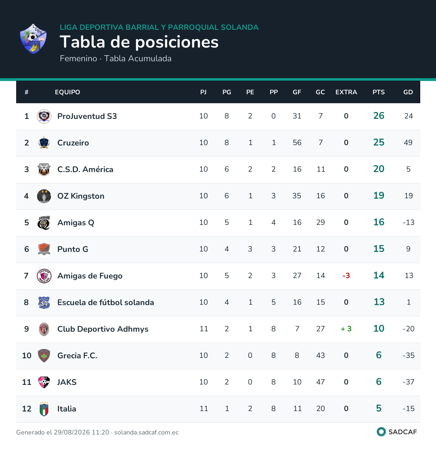
Task: Click the SADCAF logo icon
Action: [x=381, y=432]
